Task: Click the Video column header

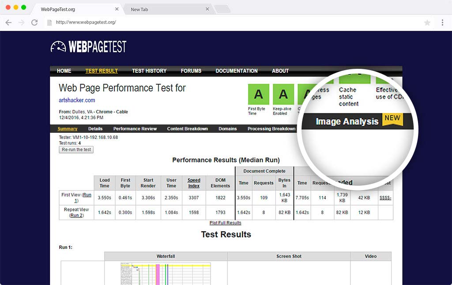Action: (371, 256)
